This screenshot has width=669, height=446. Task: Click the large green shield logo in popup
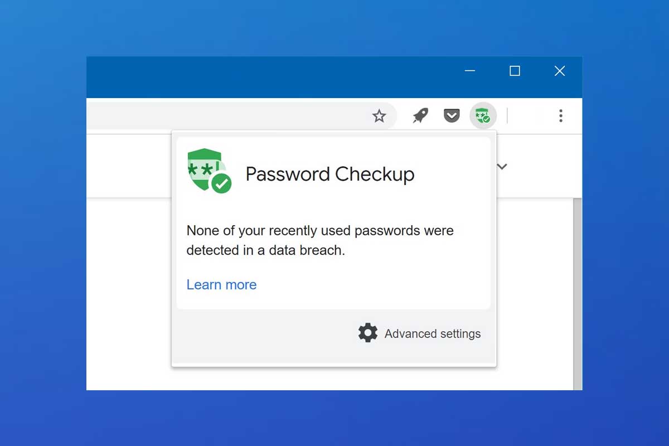[x=204, y=167]
